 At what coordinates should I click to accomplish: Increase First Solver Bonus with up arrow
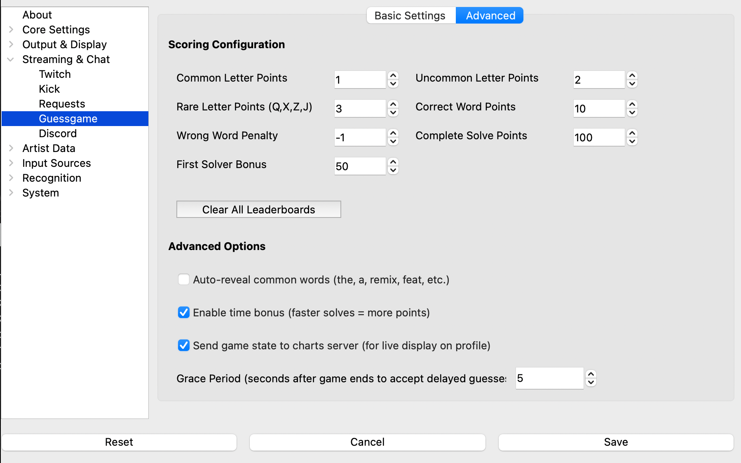coord(393,162)
